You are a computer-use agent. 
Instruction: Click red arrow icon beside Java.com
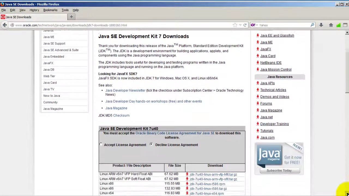coord(258,137)
